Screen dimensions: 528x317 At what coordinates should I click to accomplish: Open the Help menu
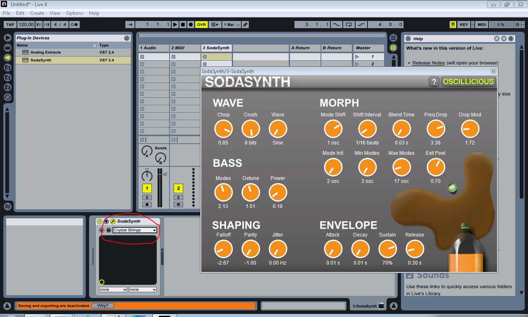[x=94, y=13]
